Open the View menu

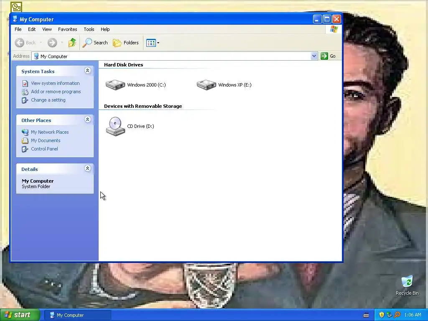[x=47, y=29]
